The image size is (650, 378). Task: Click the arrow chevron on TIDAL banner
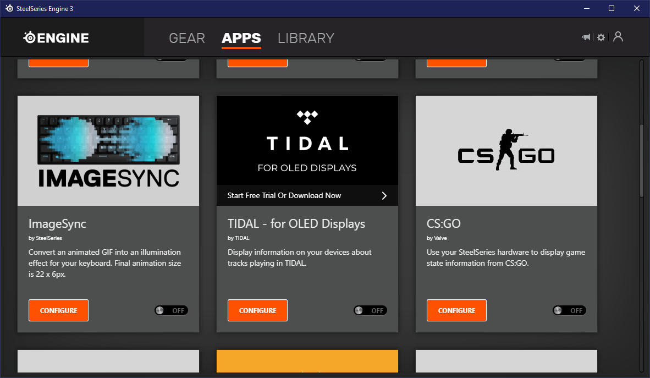point(384,195)
